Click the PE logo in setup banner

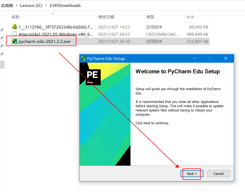[x=93, y=77]
